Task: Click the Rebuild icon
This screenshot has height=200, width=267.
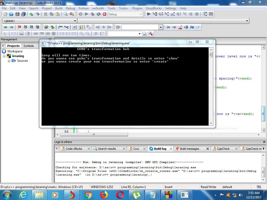Action: click(x=98, y=14)
